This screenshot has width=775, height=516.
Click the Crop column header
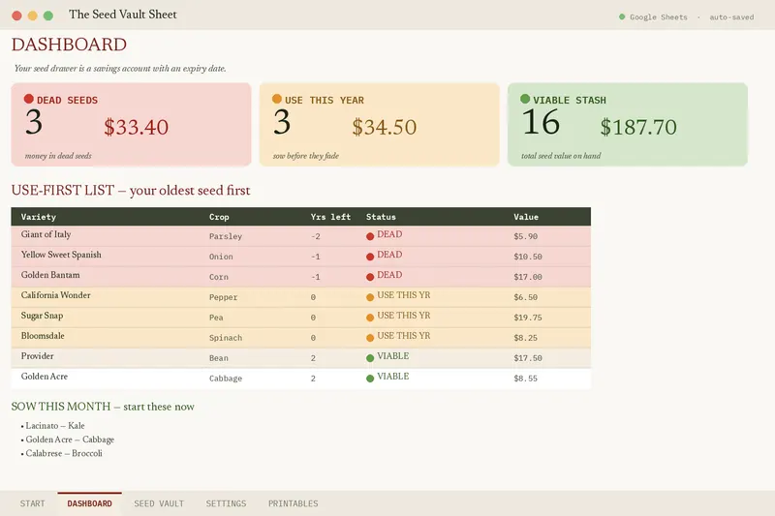pyautogui.click(x=219, y=217)
